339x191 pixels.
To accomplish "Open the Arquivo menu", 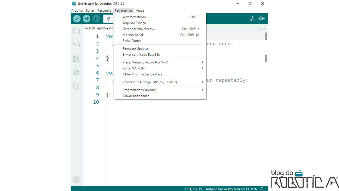I will 77,10.
